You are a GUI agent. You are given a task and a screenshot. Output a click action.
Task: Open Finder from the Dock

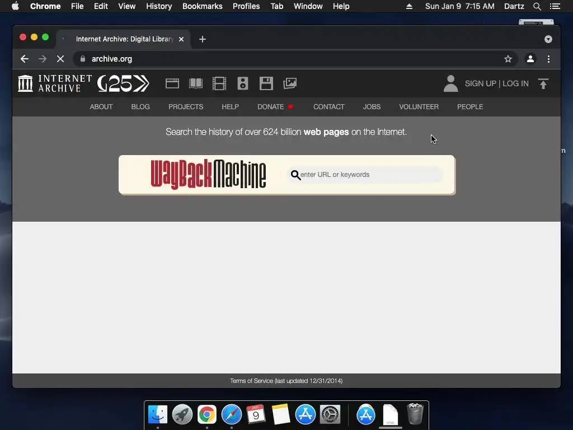pos(158,414)
